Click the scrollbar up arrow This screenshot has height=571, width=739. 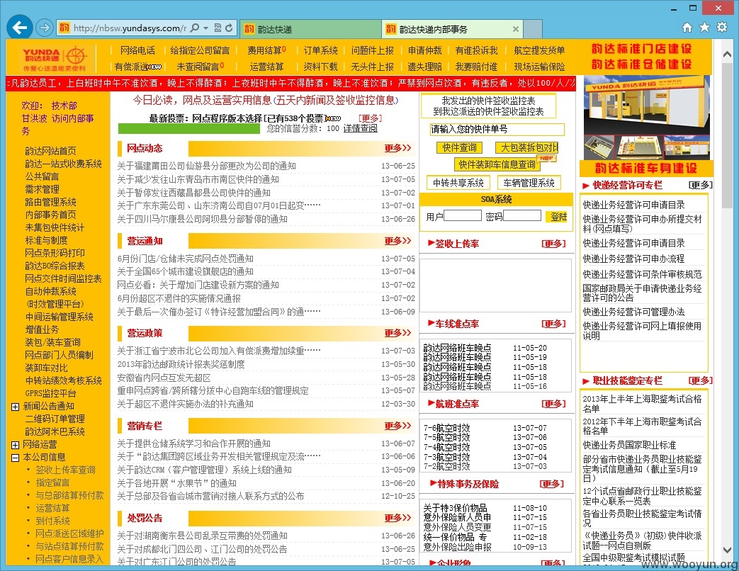[727, 55]
